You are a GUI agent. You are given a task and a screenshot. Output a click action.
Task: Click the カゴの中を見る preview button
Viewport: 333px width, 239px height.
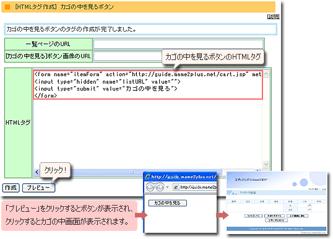167,203
